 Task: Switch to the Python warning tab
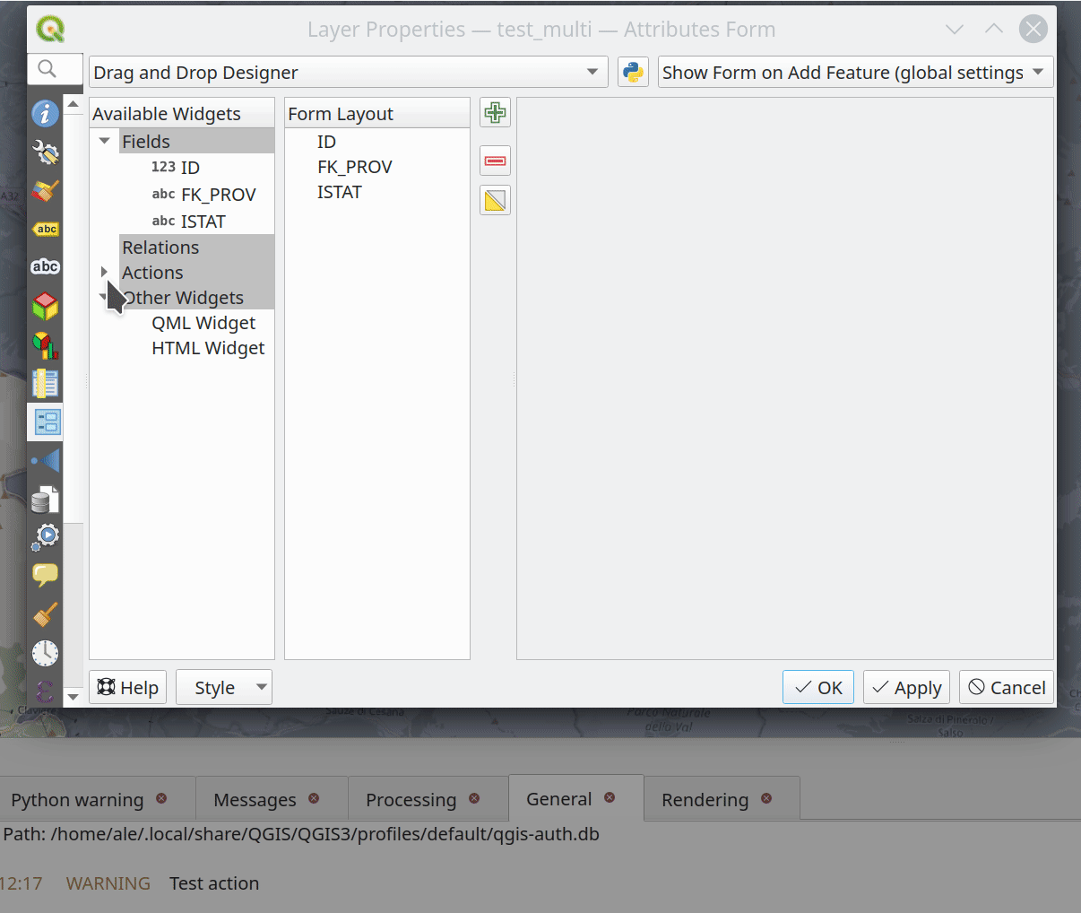coord(78,799)
